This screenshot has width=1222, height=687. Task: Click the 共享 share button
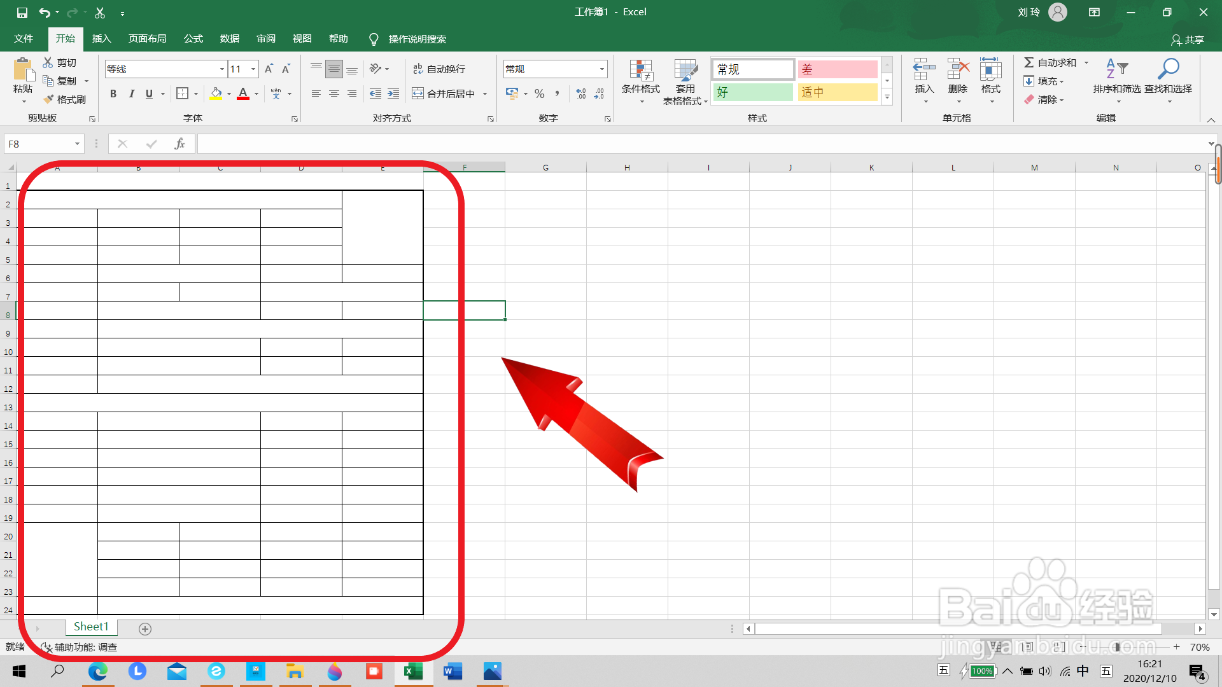1188,39
